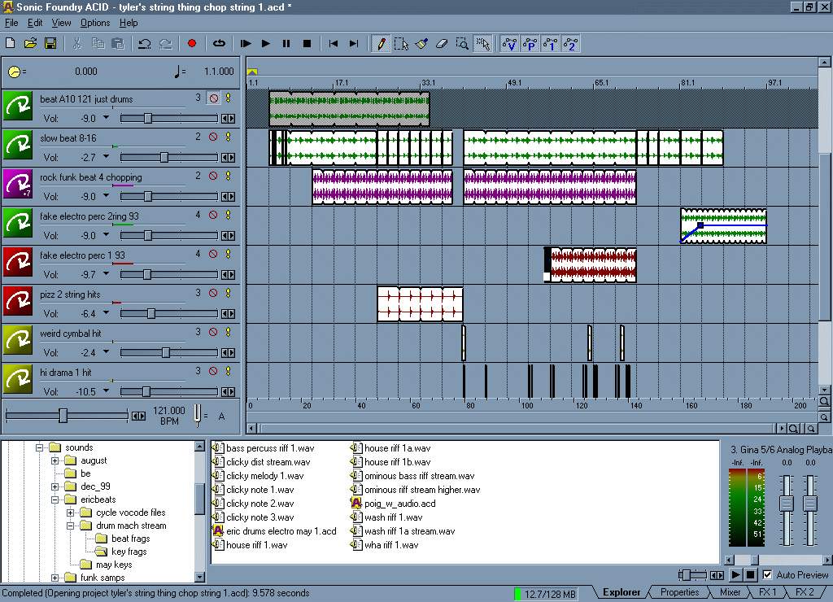Select the Draw pencil tool
Screen dimensions: 833x602
381,44
